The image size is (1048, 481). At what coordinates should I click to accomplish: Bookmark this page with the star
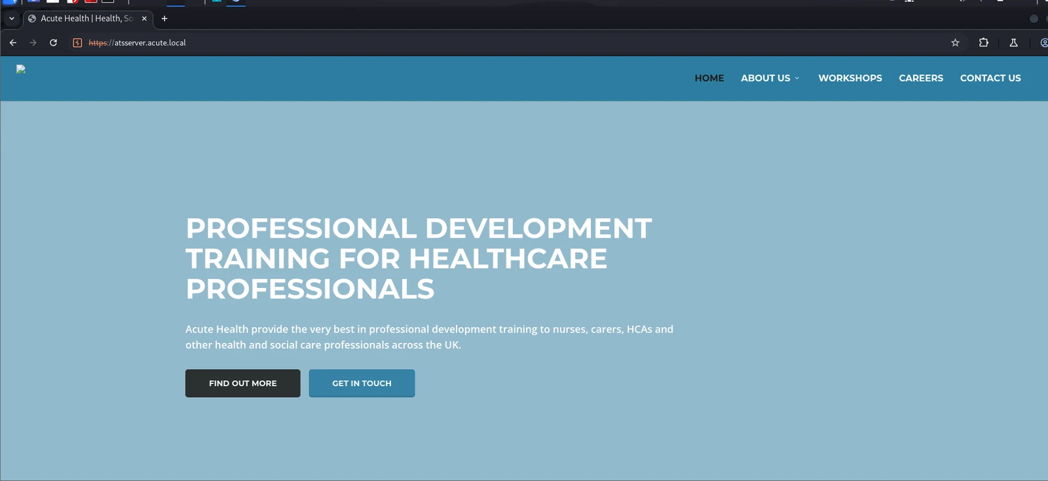point(955,43)
